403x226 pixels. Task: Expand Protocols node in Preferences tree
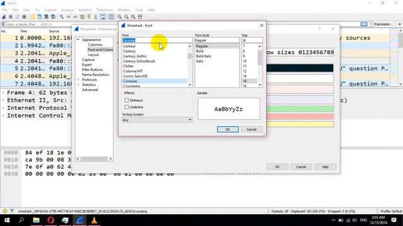[78, 80]
